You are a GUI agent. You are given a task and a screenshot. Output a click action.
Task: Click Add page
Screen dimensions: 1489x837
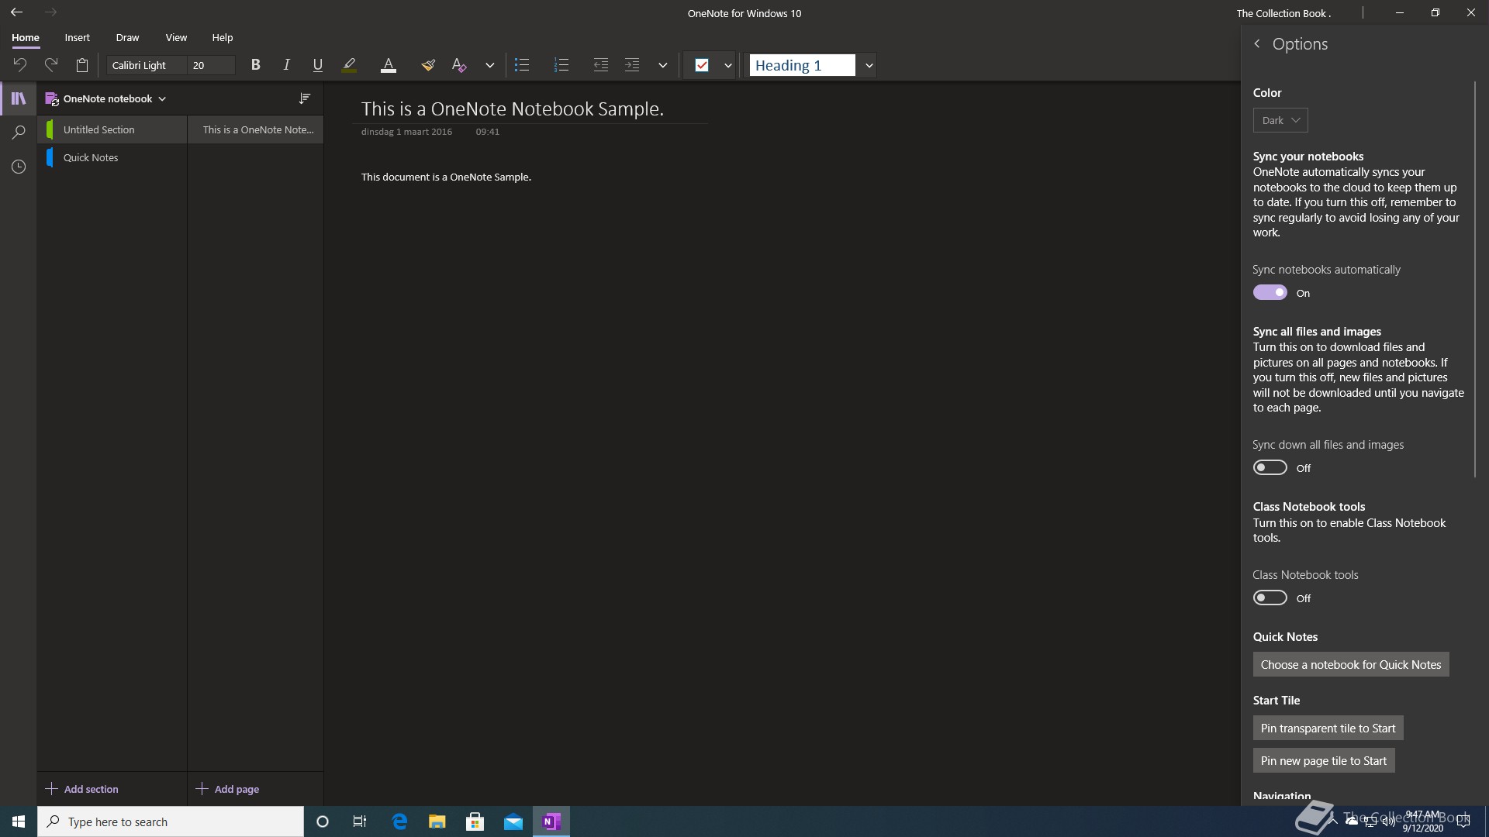[228, 789]
